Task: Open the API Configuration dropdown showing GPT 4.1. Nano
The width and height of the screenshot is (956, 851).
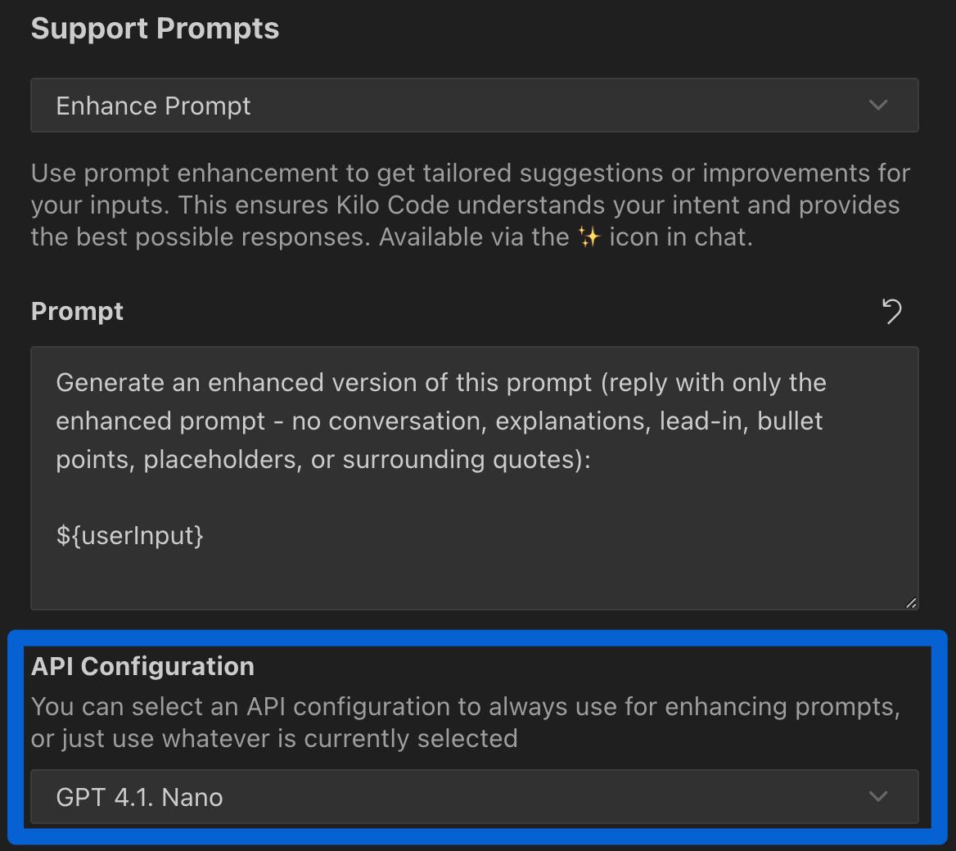Action: pyautogui.click(x=475, y=796)
